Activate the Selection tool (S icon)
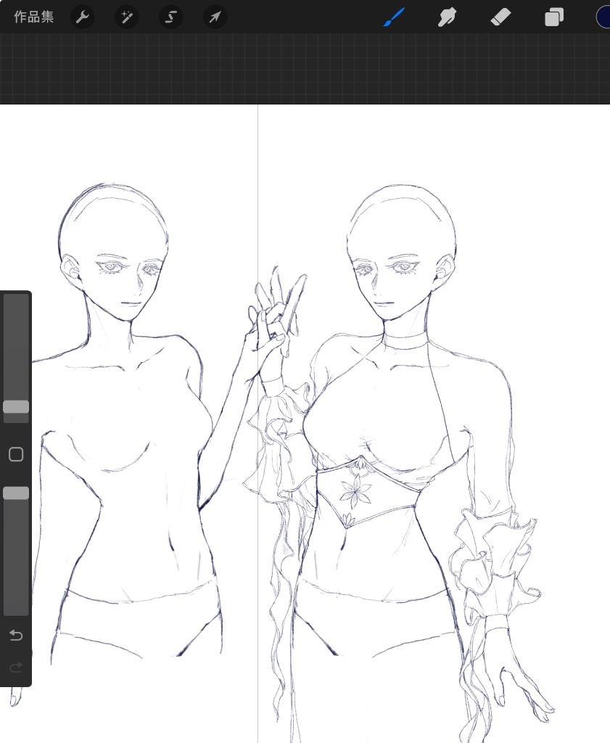This screenshot has height=743, width=610. [170, 17]
